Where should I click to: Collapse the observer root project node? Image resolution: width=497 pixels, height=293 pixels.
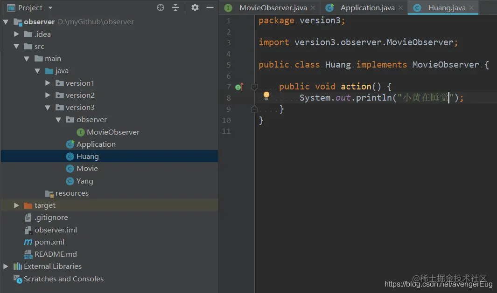[6, 22]
